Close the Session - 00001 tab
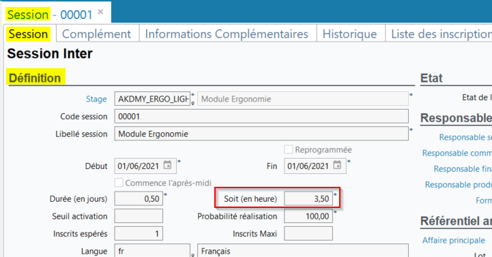The height and width of the screenshot is (257, 492). 100,12
